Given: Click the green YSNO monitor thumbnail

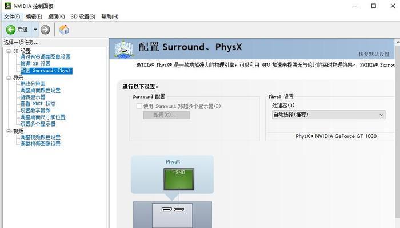Looking at the screenshot, I should coord(179,179).
